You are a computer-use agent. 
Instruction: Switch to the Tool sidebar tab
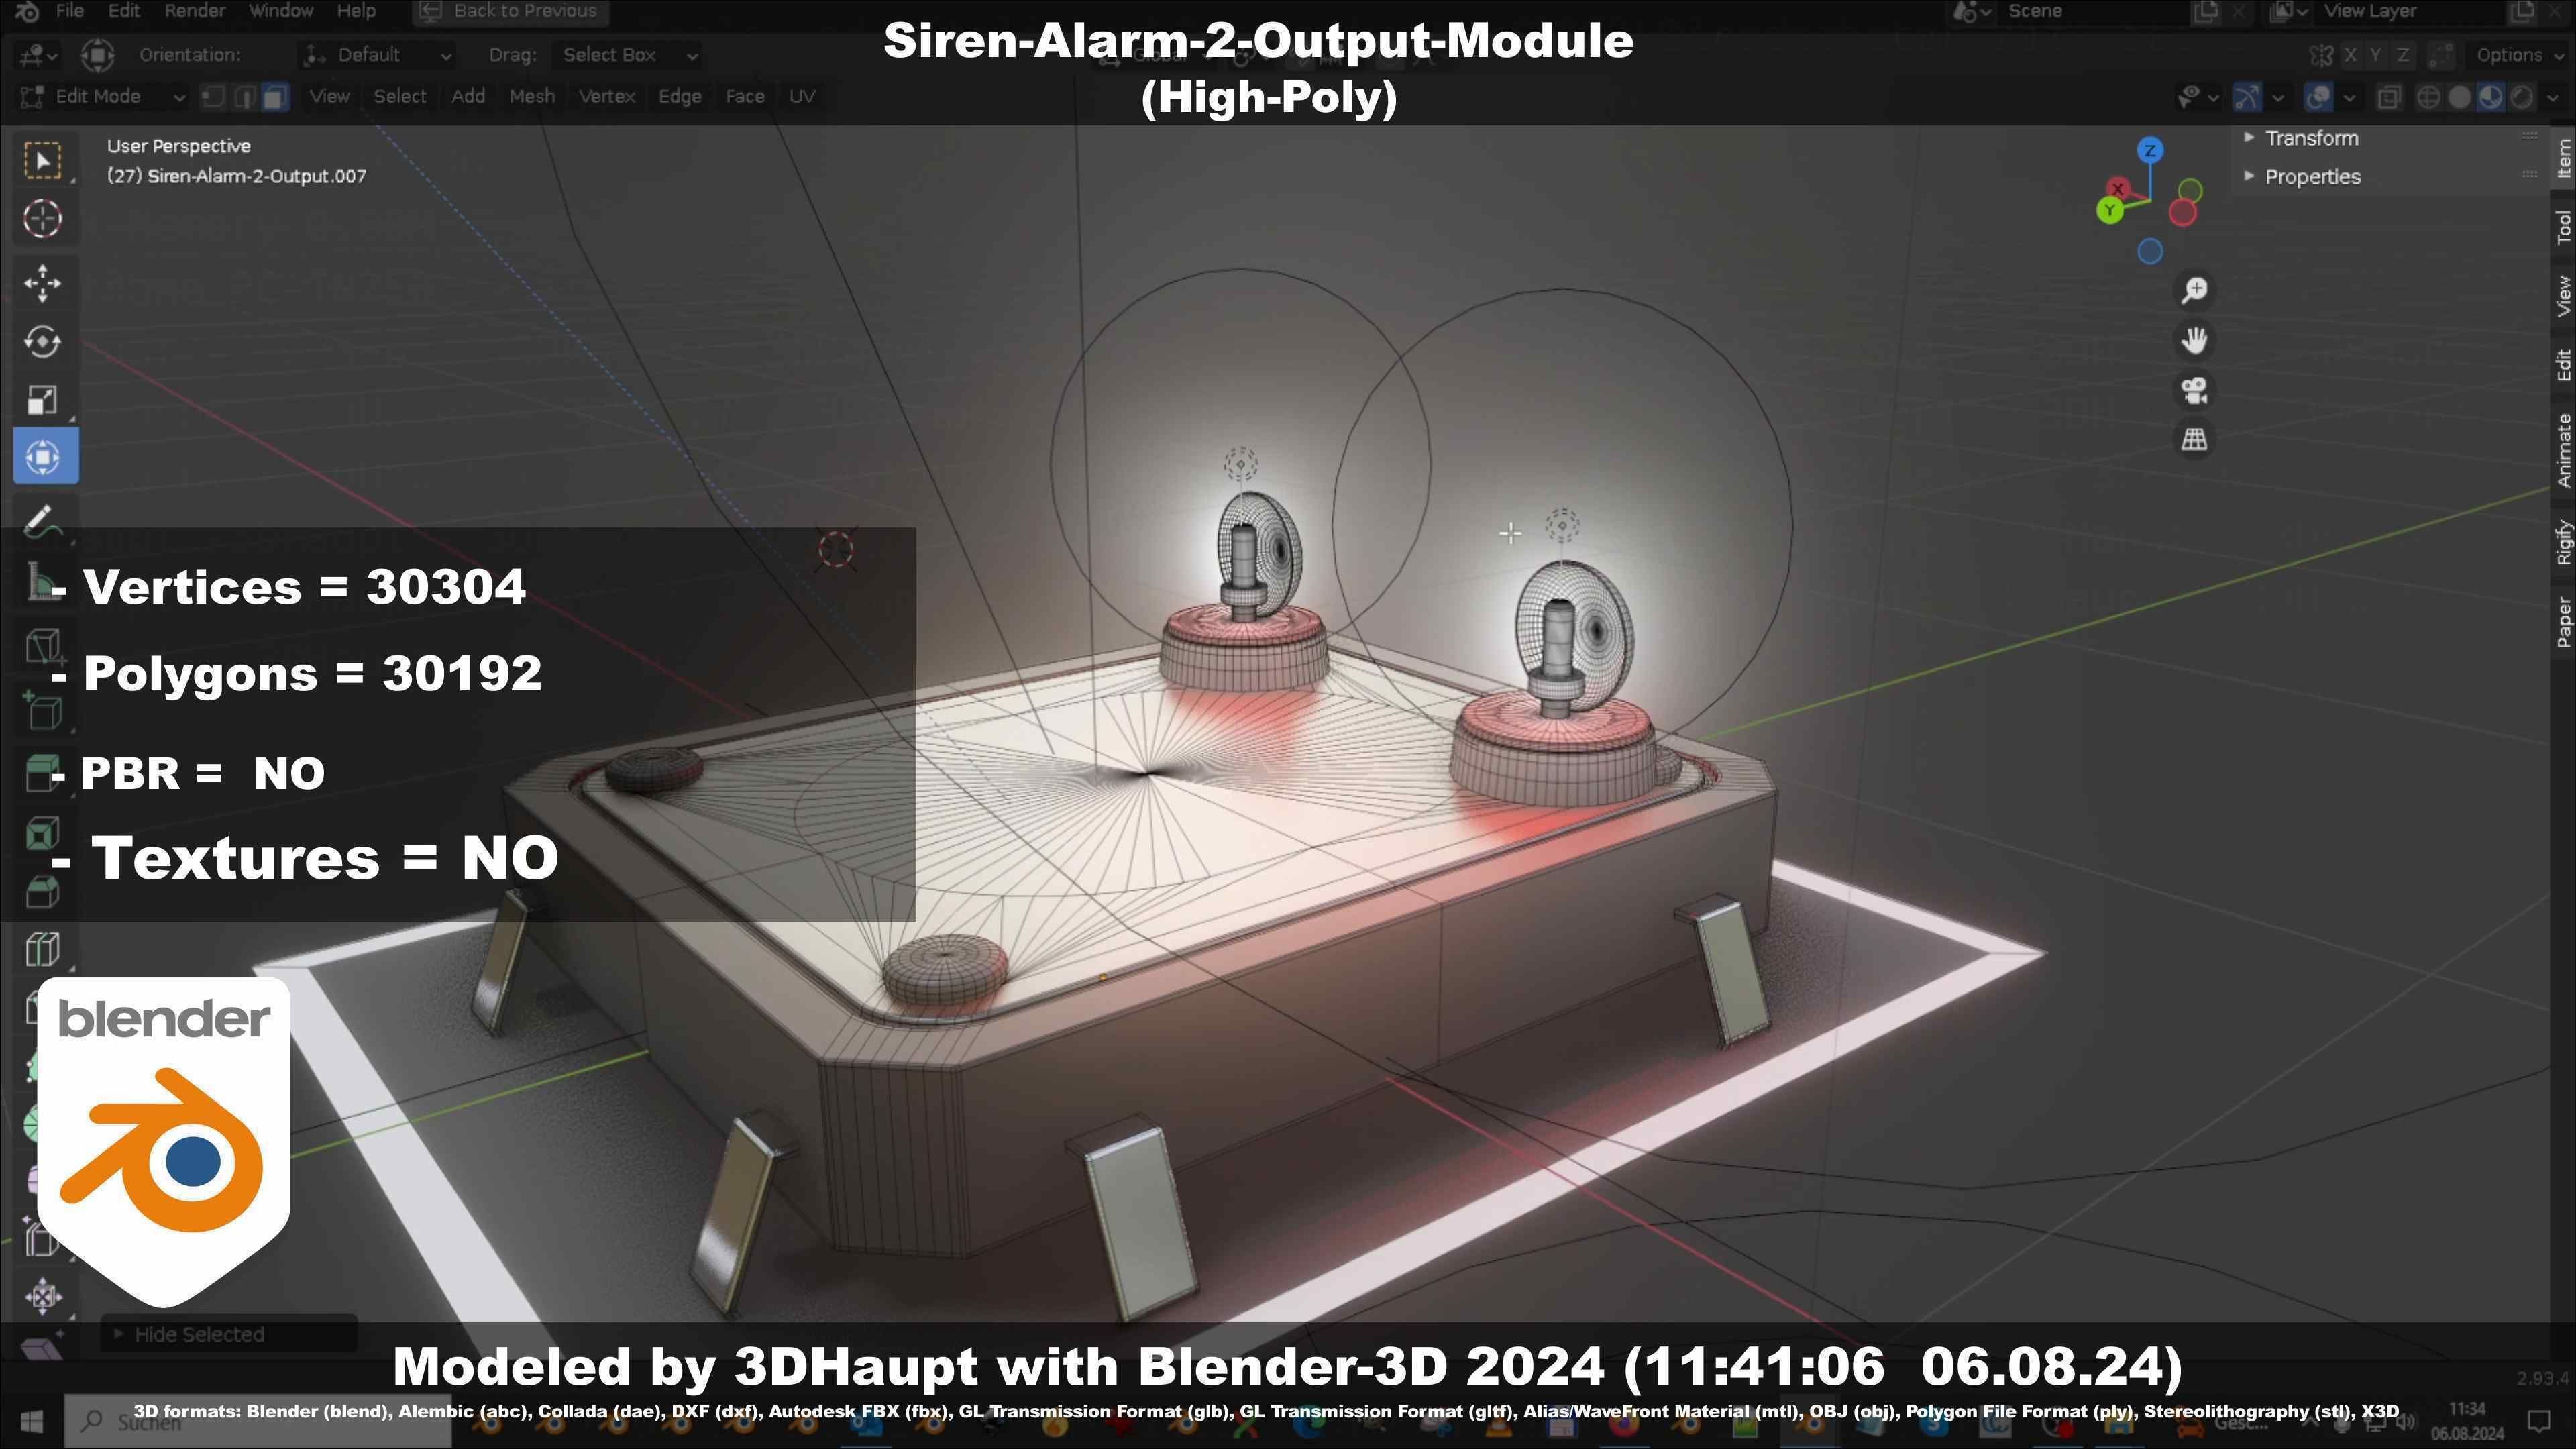tap(2564, 227)
